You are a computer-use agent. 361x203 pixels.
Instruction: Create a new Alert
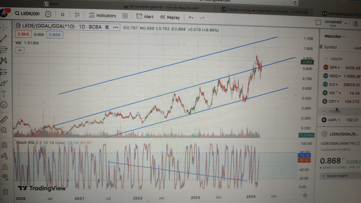point(145,17)
